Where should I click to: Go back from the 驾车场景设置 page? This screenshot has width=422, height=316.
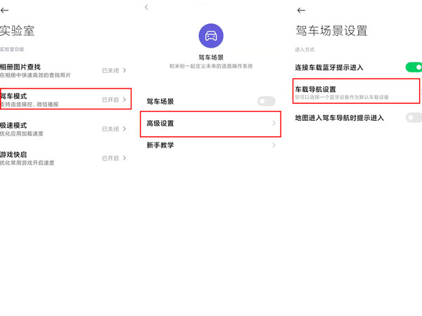click(x=301, y=11)
